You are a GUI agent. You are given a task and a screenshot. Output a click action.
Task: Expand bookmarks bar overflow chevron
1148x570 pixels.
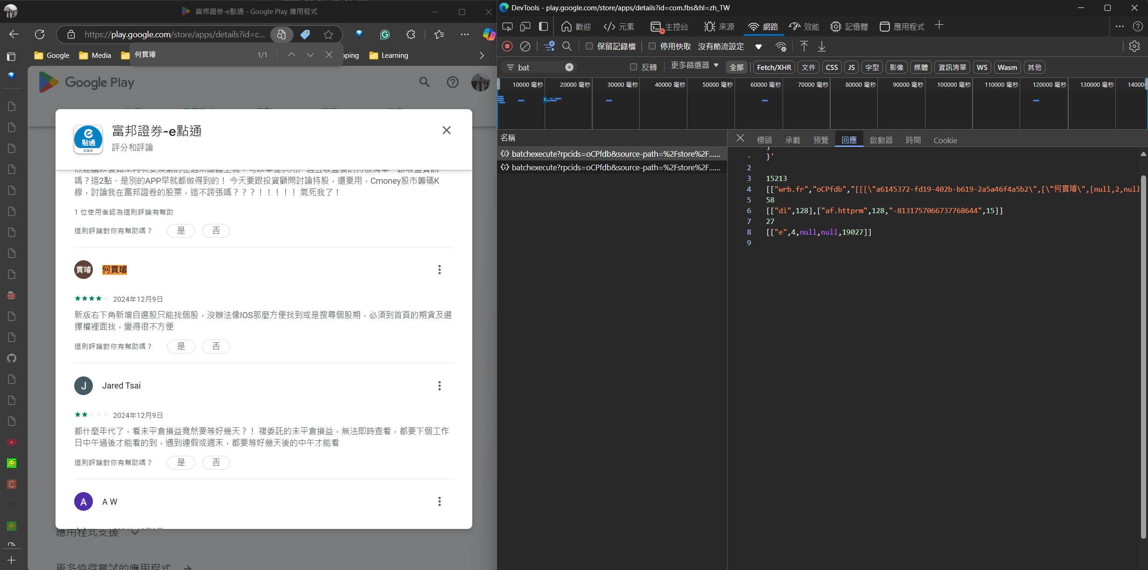point(482,55)
